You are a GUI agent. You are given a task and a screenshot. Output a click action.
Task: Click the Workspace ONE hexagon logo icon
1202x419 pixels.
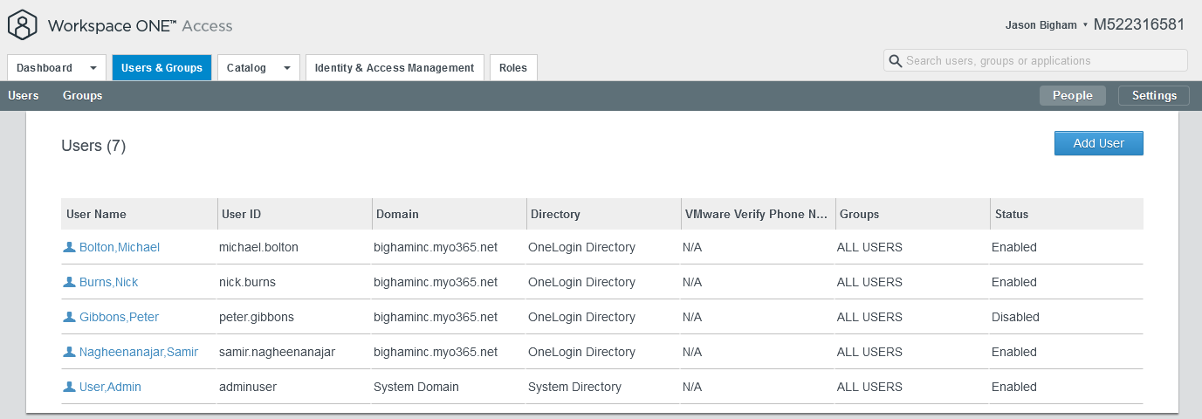(24, 25)
